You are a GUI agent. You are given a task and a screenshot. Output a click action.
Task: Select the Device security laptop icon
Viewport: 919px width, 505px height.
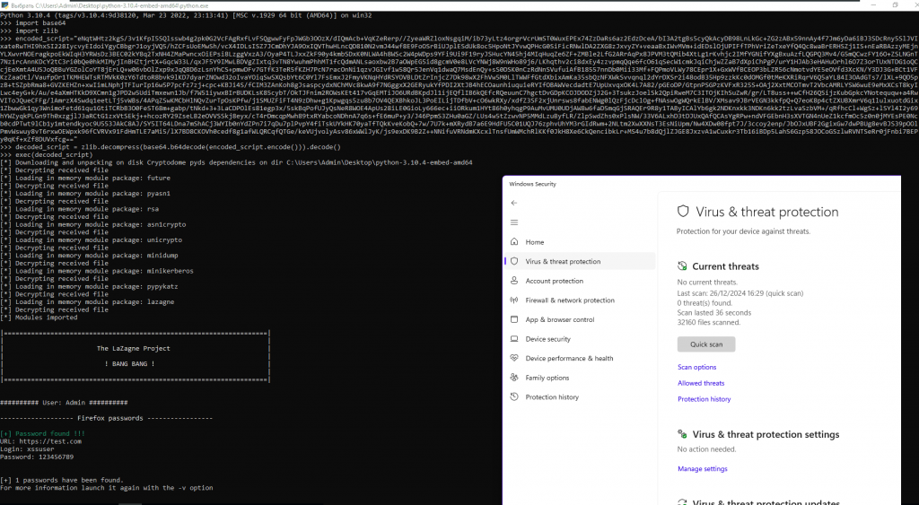pos(514,339)
